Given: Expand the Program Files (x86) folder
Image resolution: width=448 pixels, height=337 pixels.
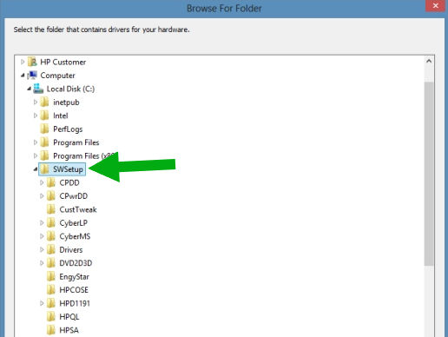Looking at the screenshot, I should click(36, 155).
